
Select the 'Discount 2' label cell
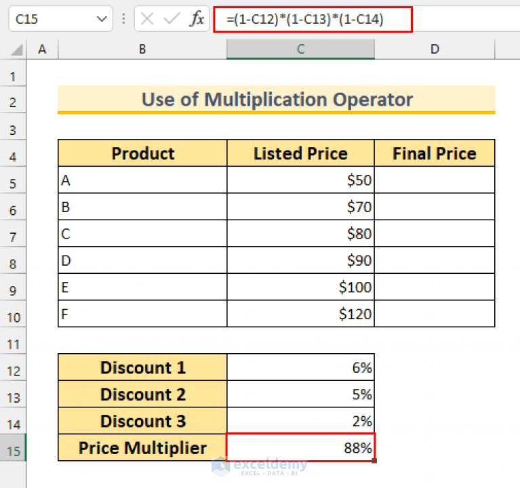[x=142, y=394]
